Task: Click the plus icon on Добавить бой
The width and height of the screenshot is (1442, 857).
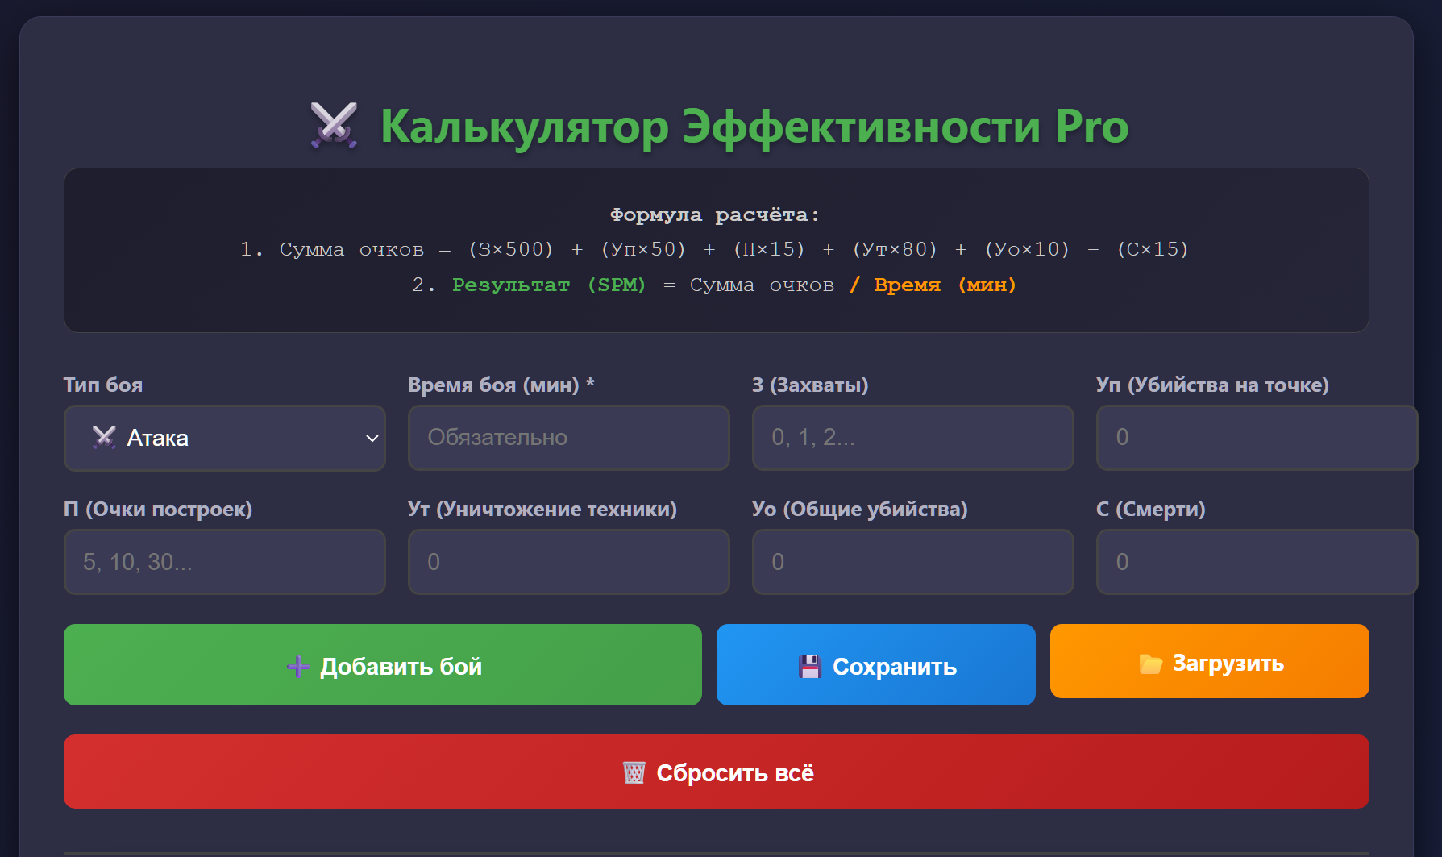Action: [x=297, y=667]
